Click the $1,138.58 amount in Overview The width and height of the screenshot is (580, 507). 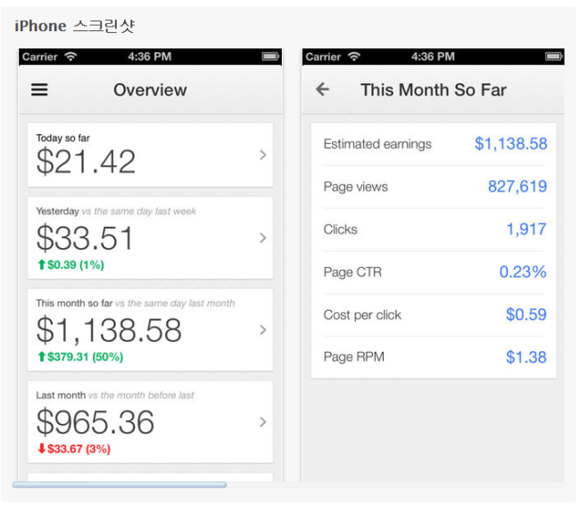[x=109, y=330]
